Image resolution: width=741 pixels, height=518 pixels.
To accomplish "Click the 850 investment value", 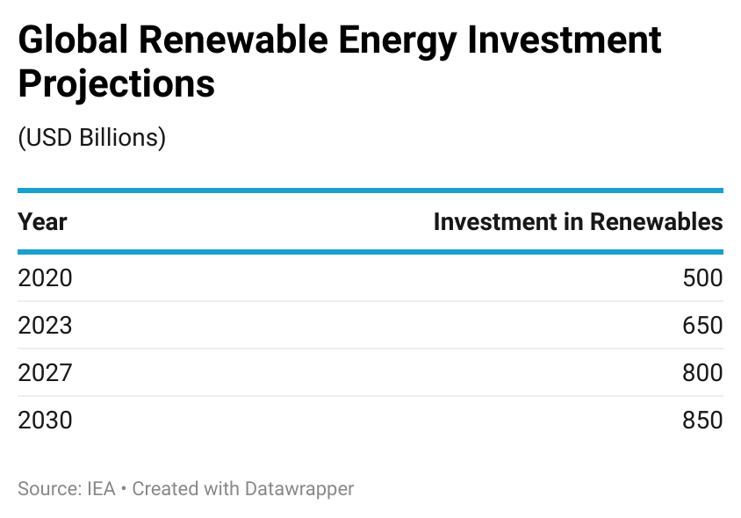I will click(x=702, y=421).
